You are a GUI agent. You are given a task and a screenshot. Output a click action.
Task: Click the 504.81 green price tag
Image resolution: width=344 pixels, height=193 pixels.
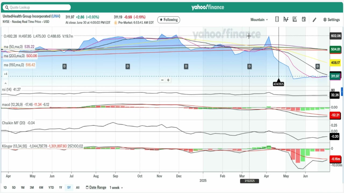335,49
